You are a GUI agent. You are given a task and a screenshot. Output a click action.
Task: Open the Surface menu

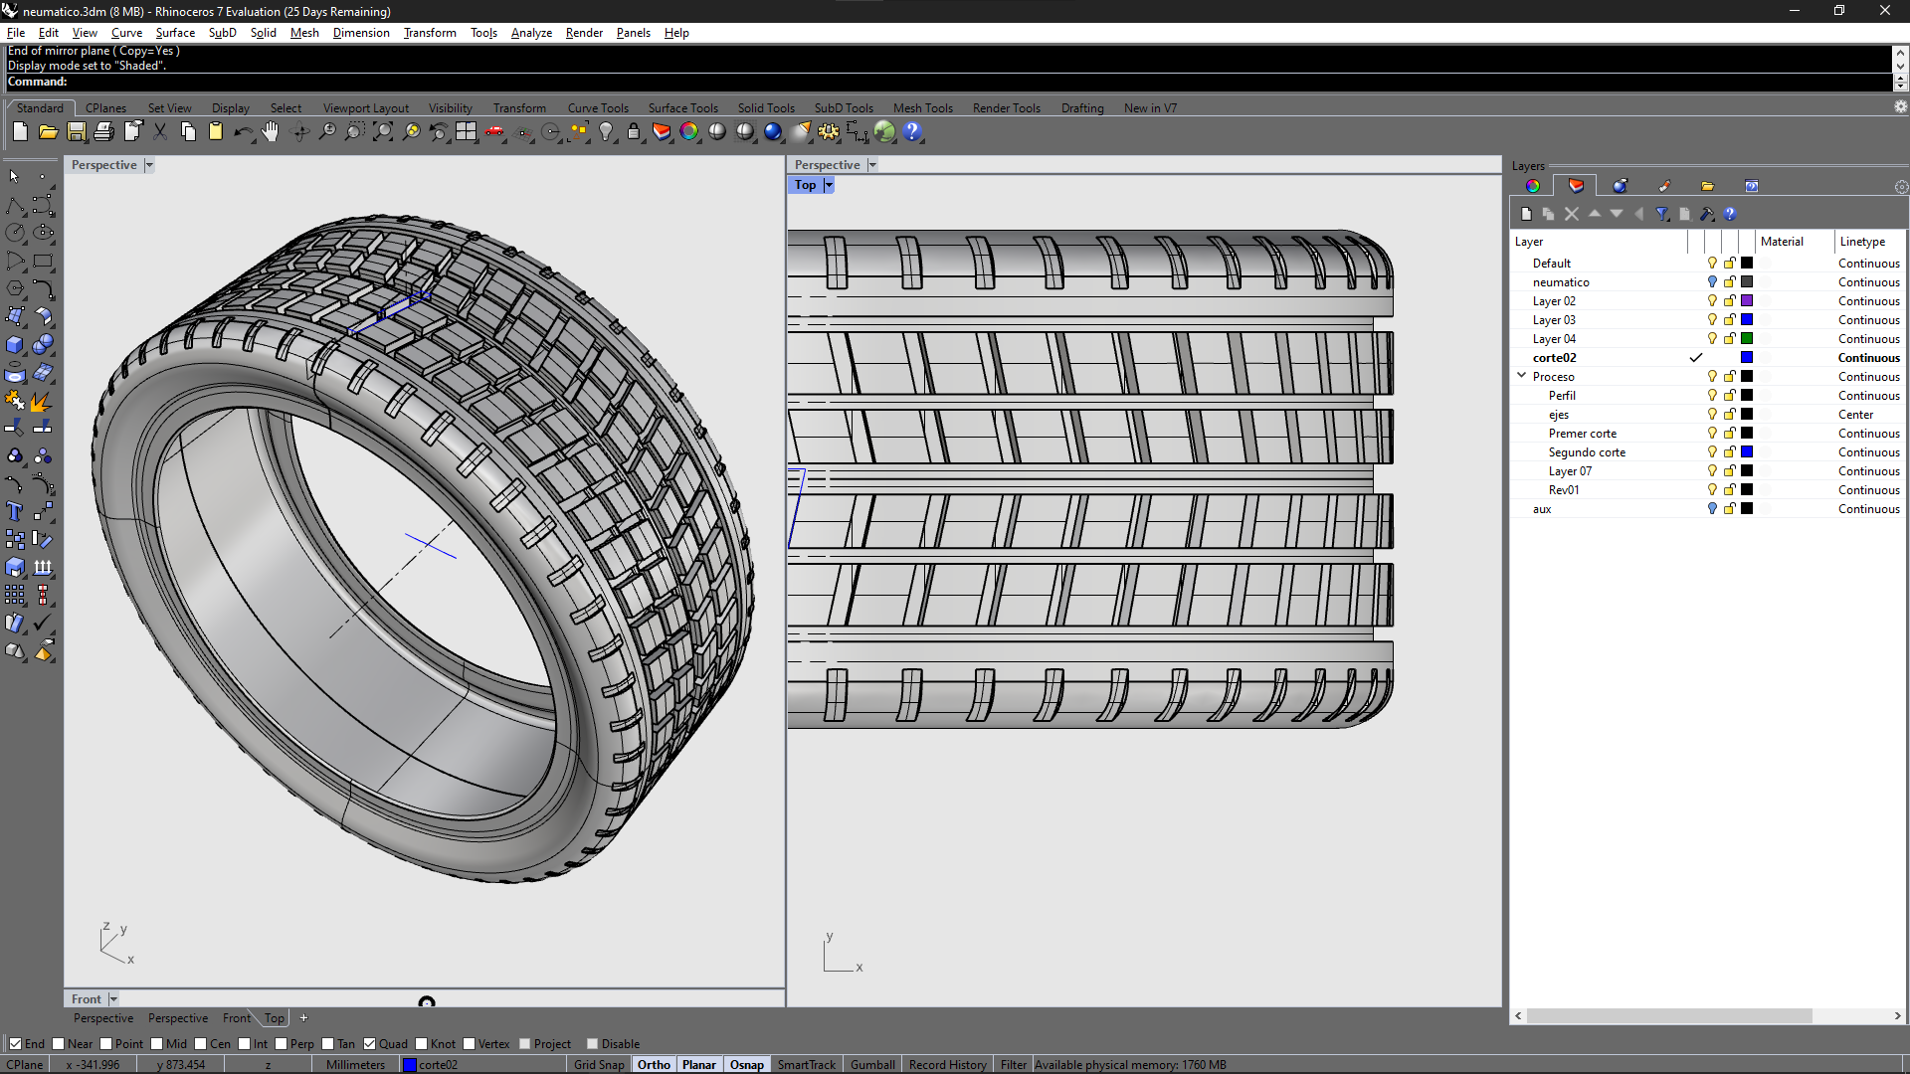(175, 33)
